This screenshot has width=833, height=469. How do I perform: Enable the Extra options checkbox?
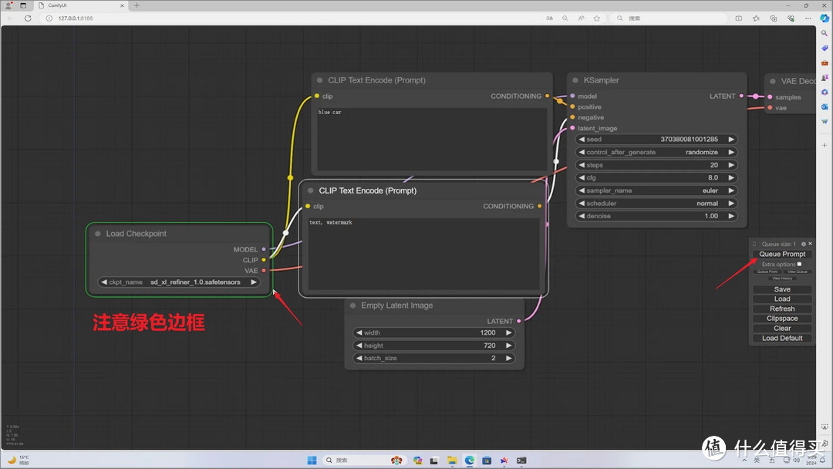click(x=799, y=264)
